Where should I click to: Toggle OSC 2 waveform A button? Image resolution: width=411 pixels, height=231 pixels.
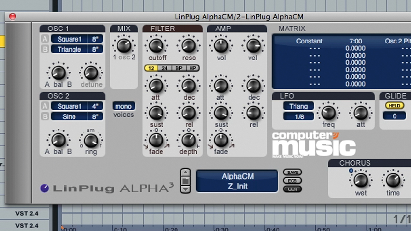click(45, 106)
